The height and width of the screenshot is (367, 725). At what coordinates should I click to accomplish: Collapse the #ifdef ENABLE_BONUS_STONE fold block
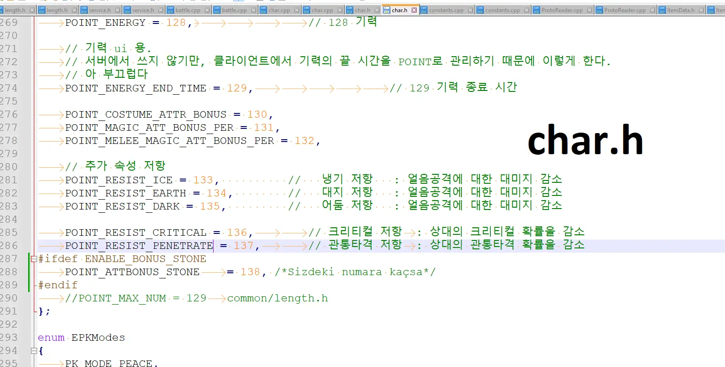click(33, 259)
